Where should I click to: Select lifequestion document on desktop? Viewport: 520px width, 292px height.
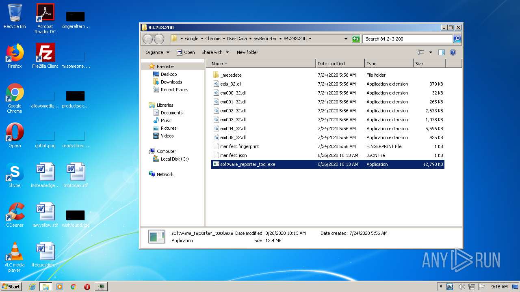click(x=45, y=255)
